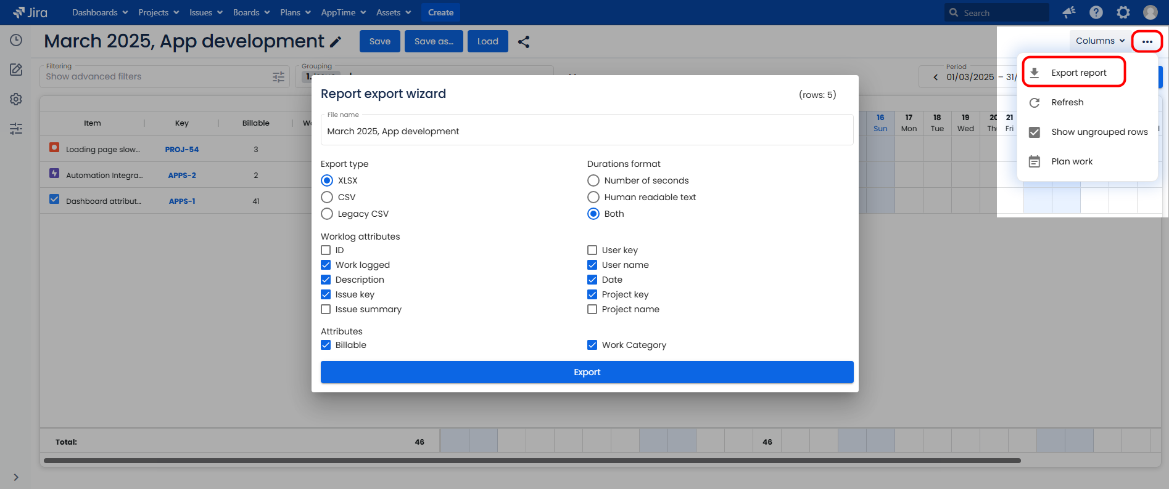Open Jira settings gear in top bar
This screenshot has height=489, width=1169.
[1123, 12]
